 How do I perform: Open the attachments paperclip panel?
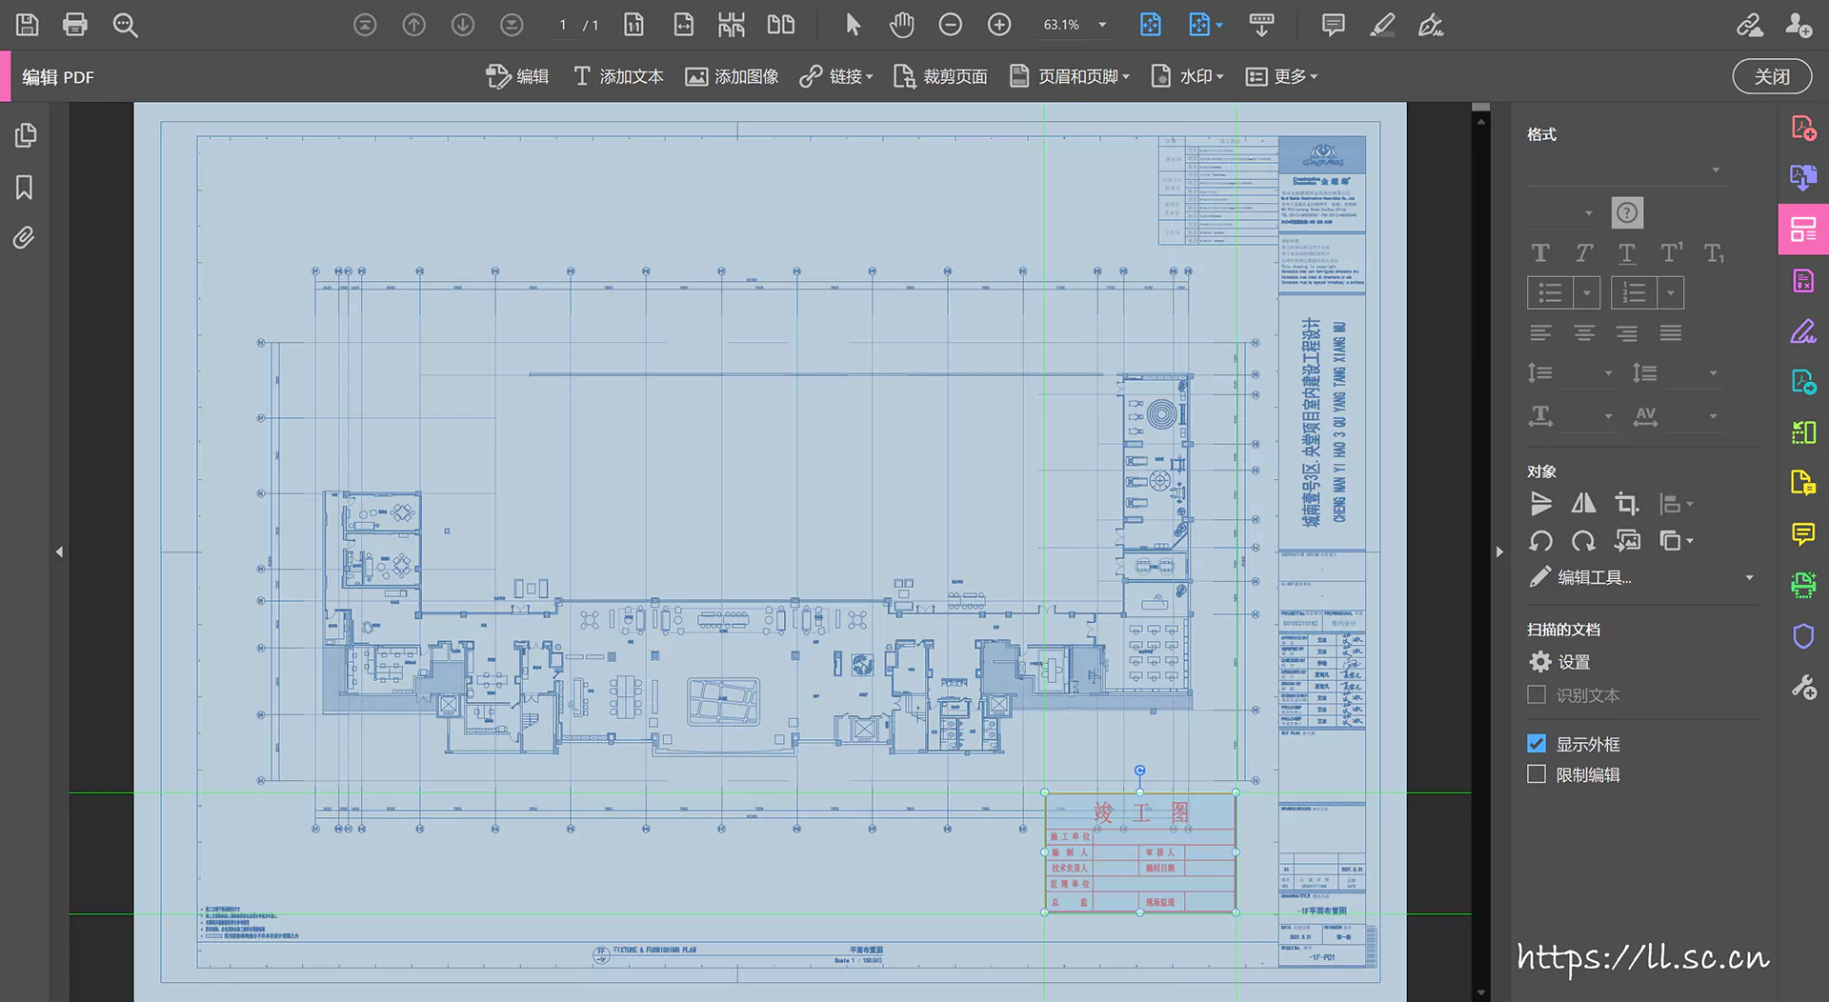click(x=24, y=237)
